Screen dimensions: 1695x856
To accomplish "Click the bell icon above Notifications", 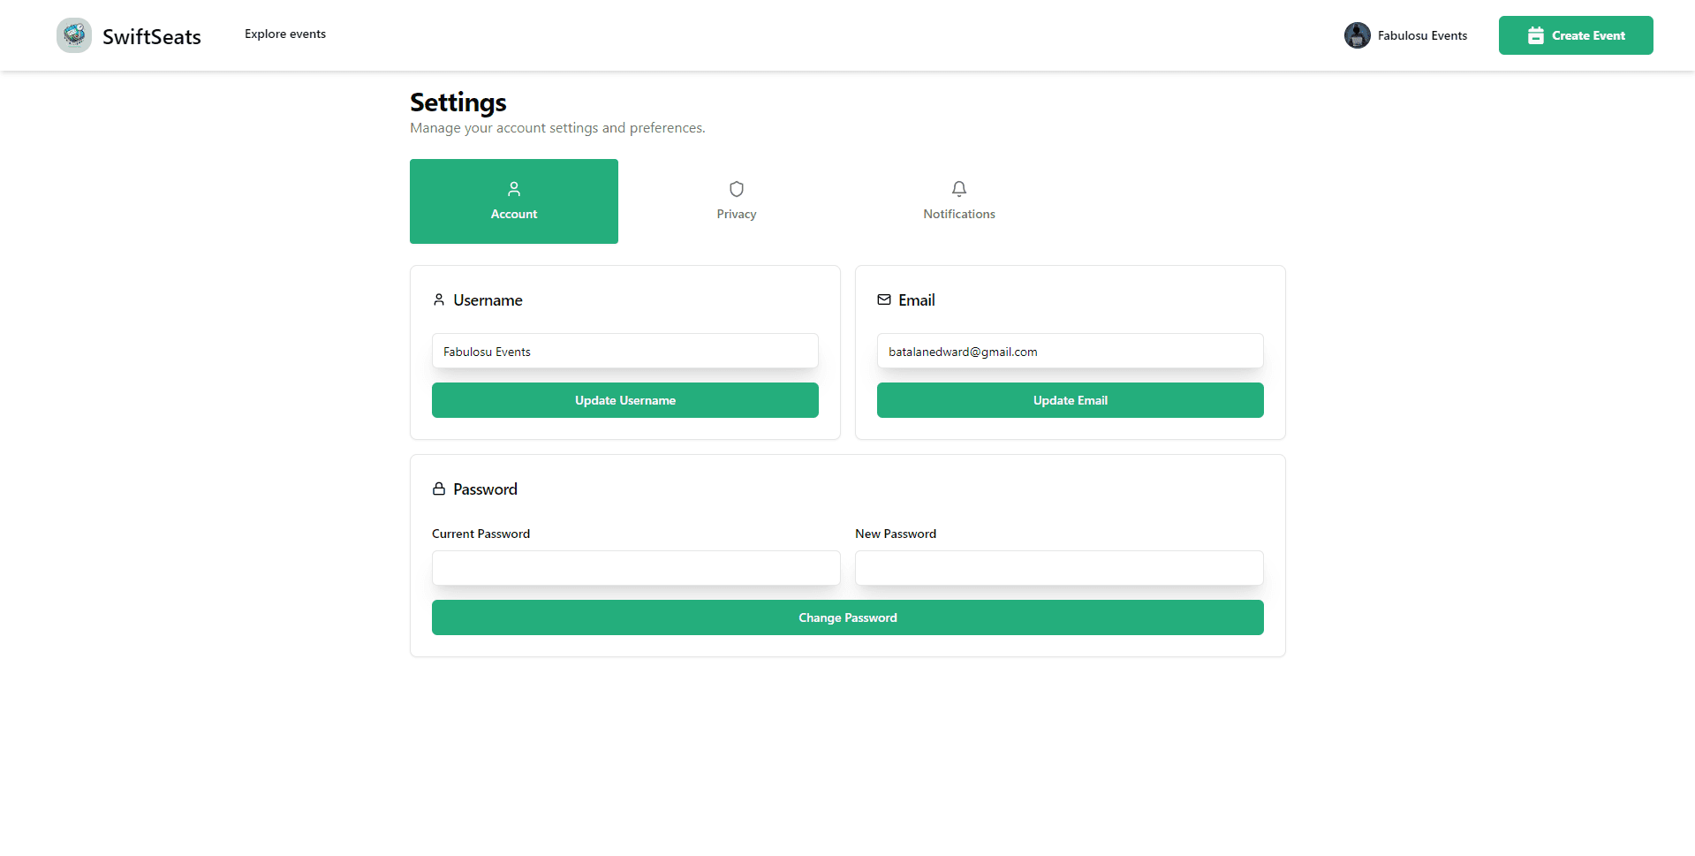I will (958, 188).
